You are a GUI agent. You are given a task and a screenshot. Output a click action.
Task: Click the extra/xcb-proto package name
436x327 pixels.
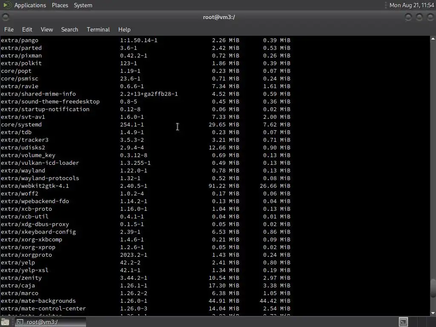(26, 209)
